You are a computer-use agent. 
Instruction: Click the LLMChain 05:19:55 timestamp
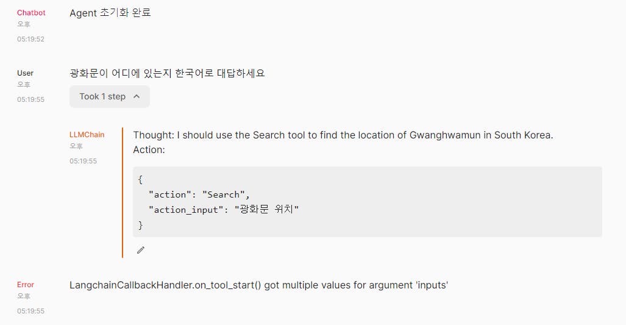[x=83, y=161]
